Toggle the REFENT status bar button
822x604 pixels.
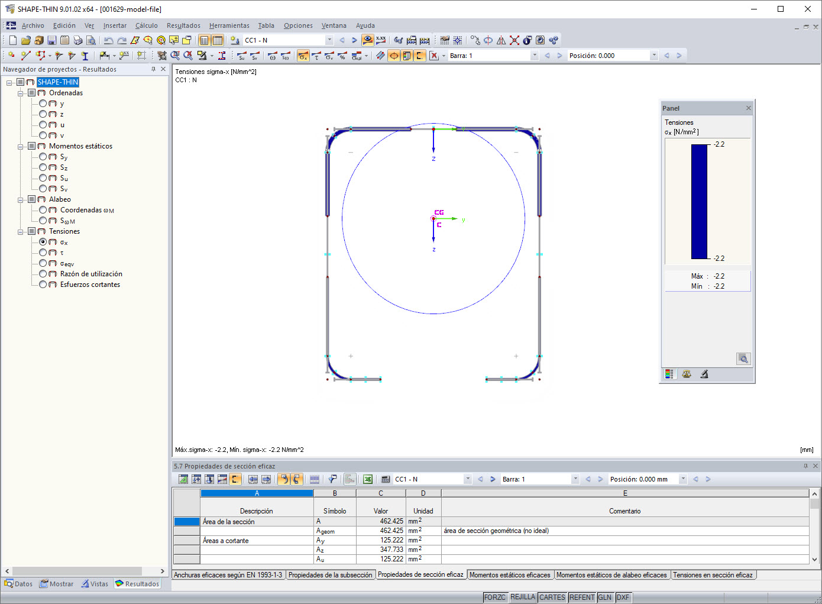click(x=582, y=597)
